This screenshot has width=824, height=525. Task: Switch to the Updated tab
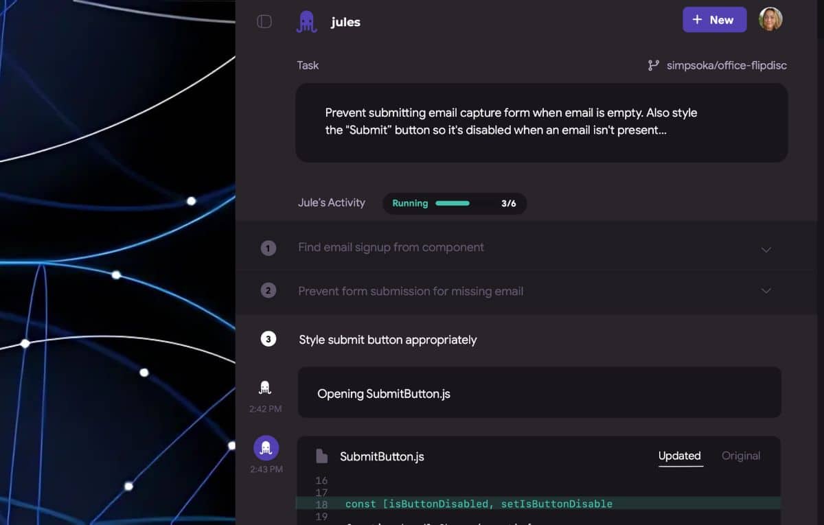(x=679, y=456)
